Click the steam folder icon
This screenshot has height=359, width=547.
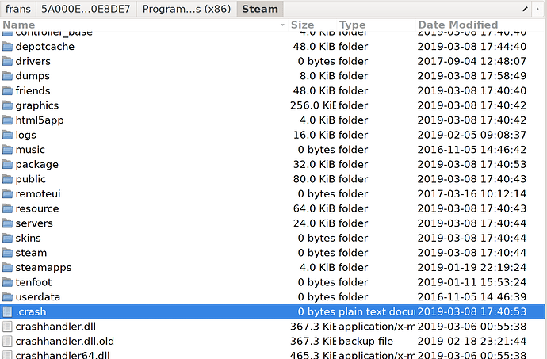(x=7, y=253)
